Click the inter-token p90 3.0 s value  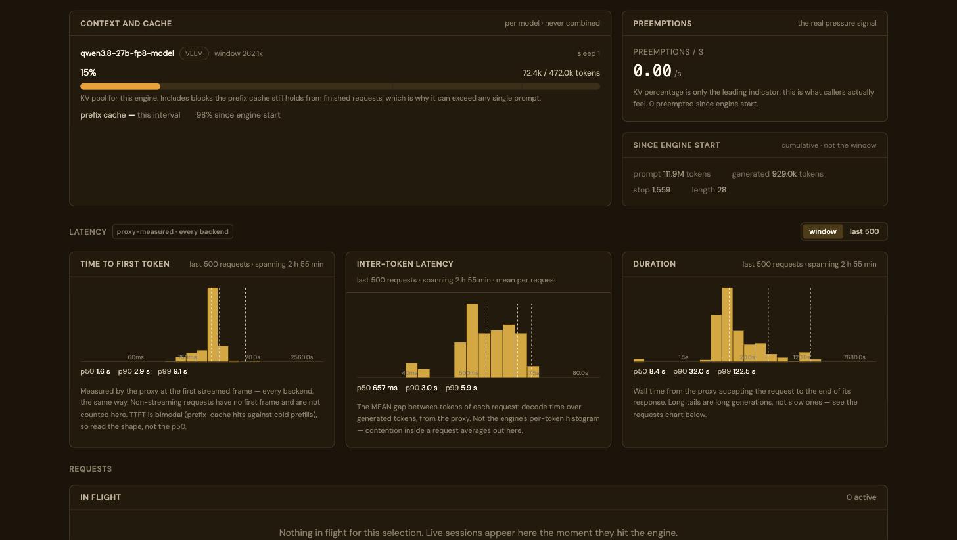coord(421,388)
